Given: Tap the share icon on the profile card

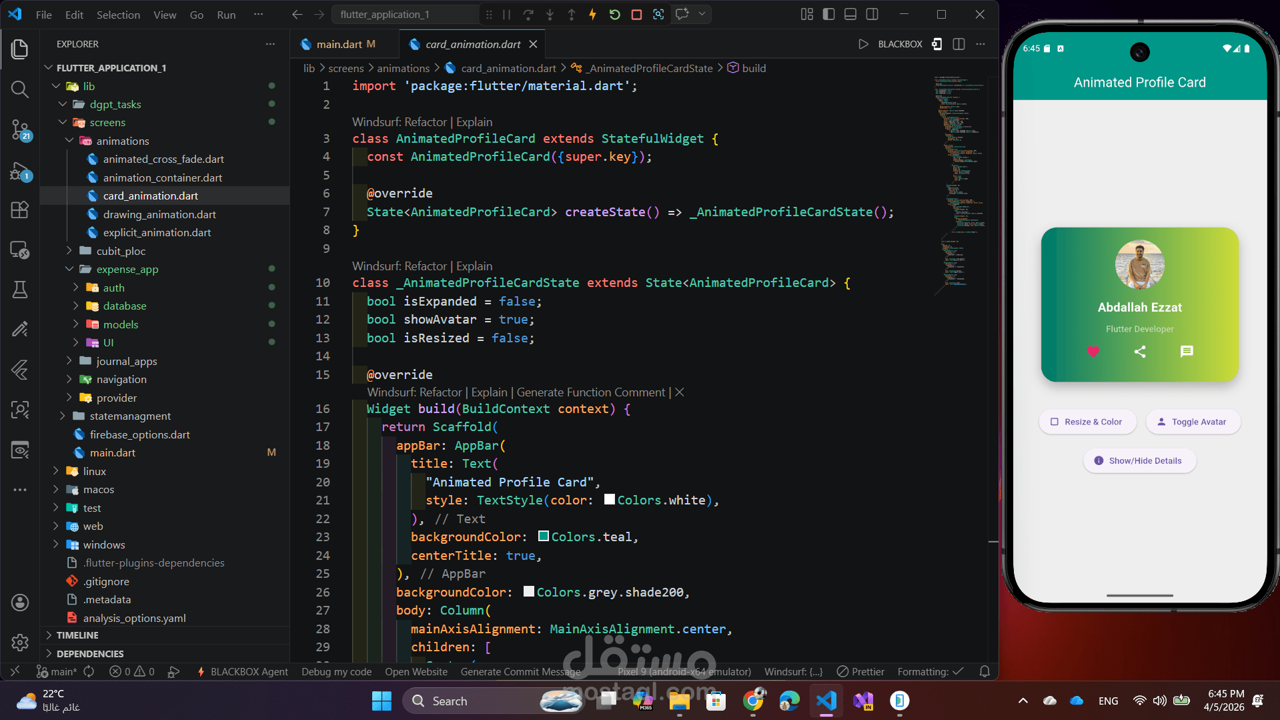Looking at the screenshot, I should [x=1140, y=351].
